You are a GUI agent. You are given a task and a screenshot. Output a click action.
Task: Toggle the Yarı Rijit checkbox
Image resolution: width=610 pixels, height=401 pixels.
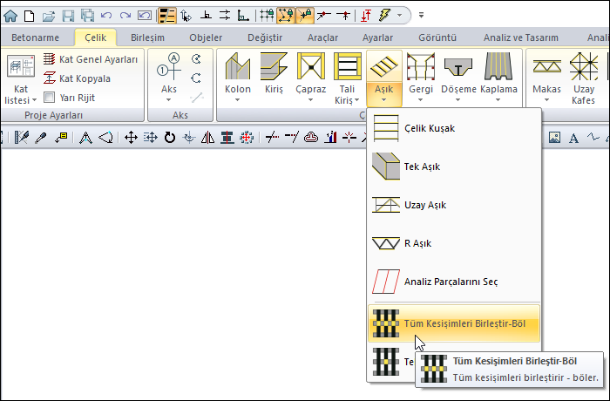[x=50, y=97]
